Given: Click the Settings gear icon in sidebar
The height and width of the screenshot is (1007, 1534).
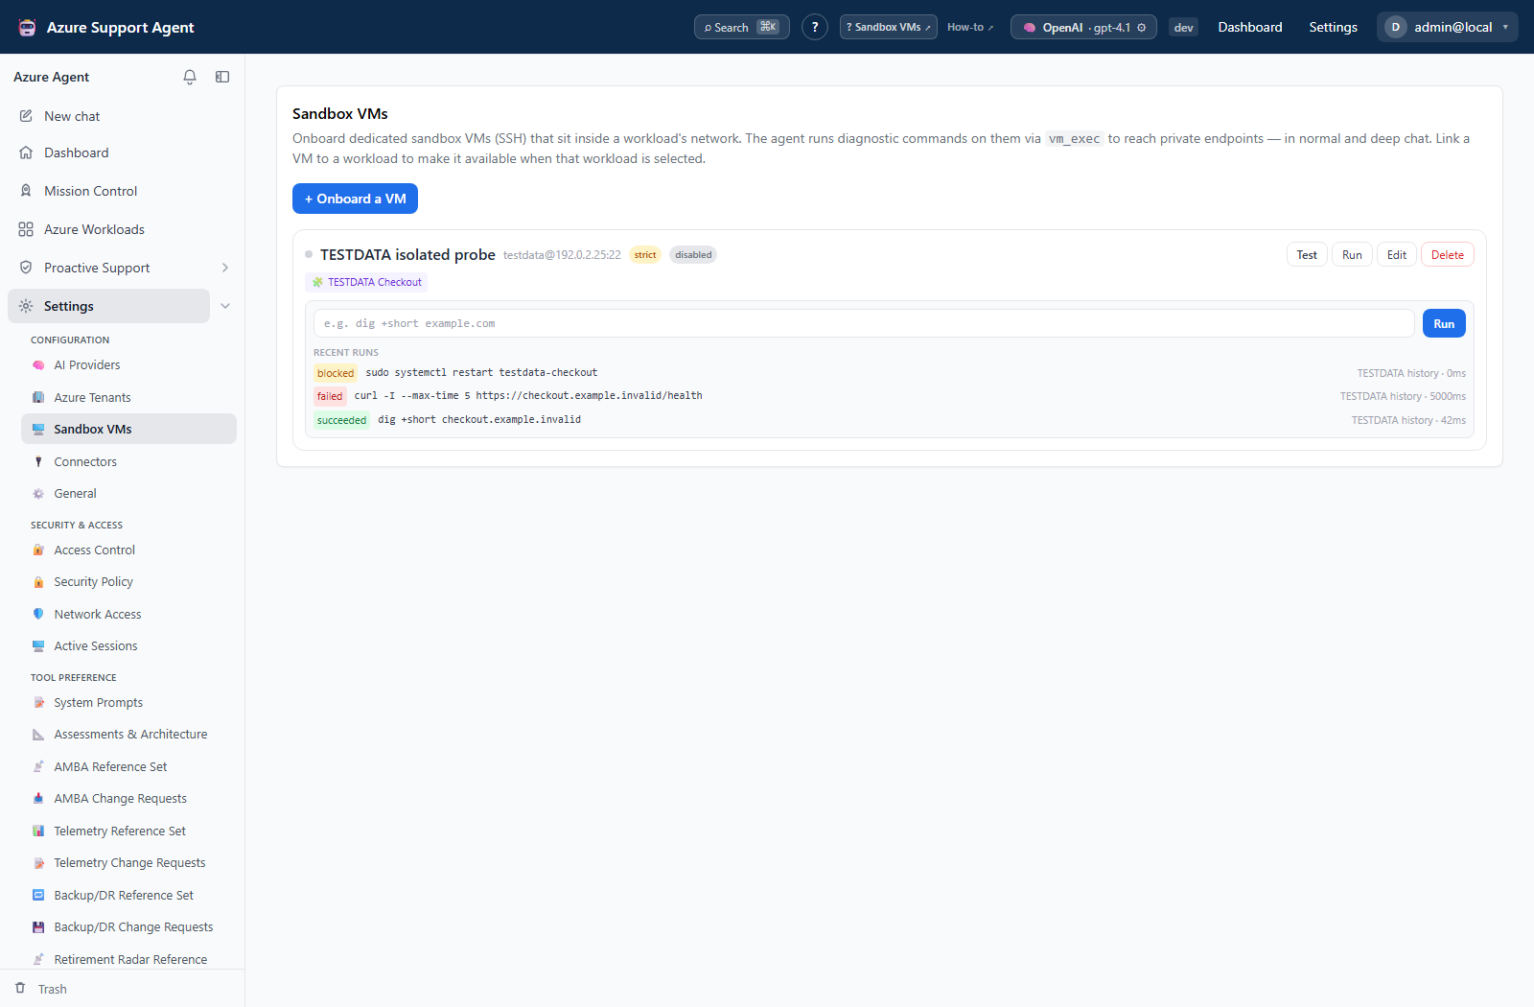Looking at the screenshot, I should click(x=26, y=306).
